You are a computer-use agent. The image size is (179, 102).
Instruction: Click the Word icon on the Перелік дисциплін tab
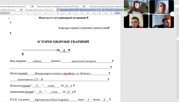point(33,6)
